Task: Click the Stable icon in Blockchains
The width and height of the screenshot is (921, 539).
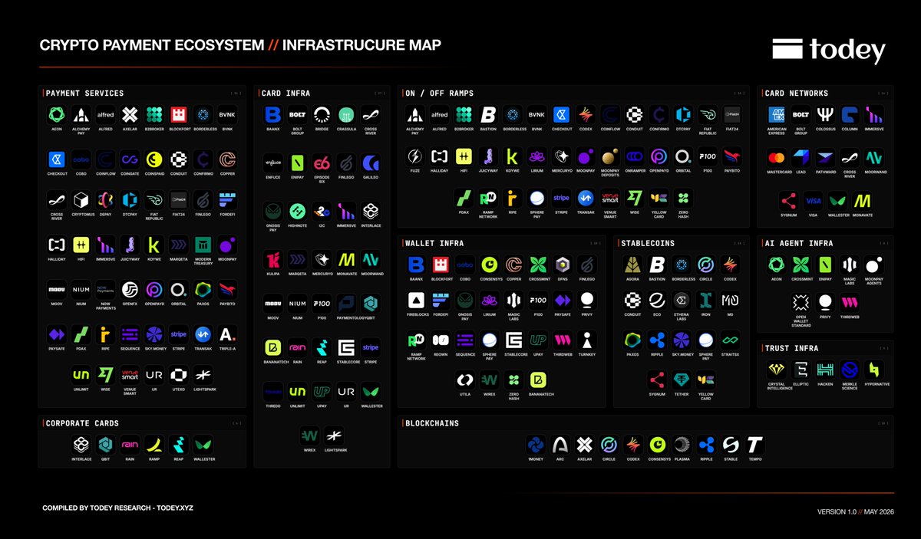Action: 731,445
